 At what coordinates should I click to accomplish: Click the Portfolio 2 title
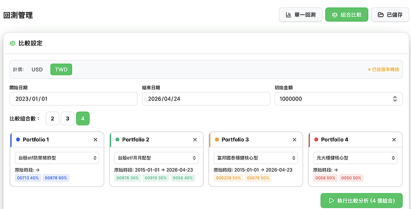135,140
